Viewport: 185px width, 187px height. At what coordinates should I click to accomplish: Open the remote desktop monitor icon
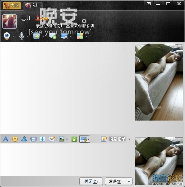point(64,36)
